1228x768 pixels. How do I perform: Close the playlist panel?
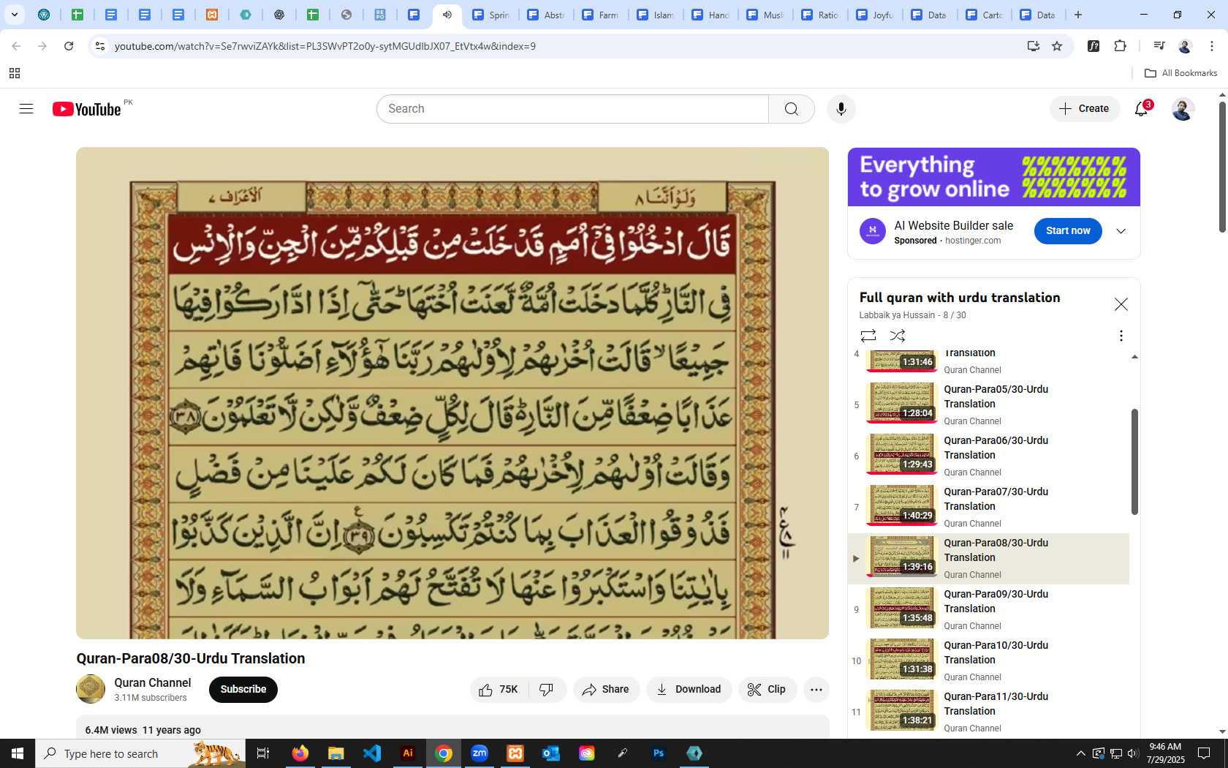pos(1121,304)
